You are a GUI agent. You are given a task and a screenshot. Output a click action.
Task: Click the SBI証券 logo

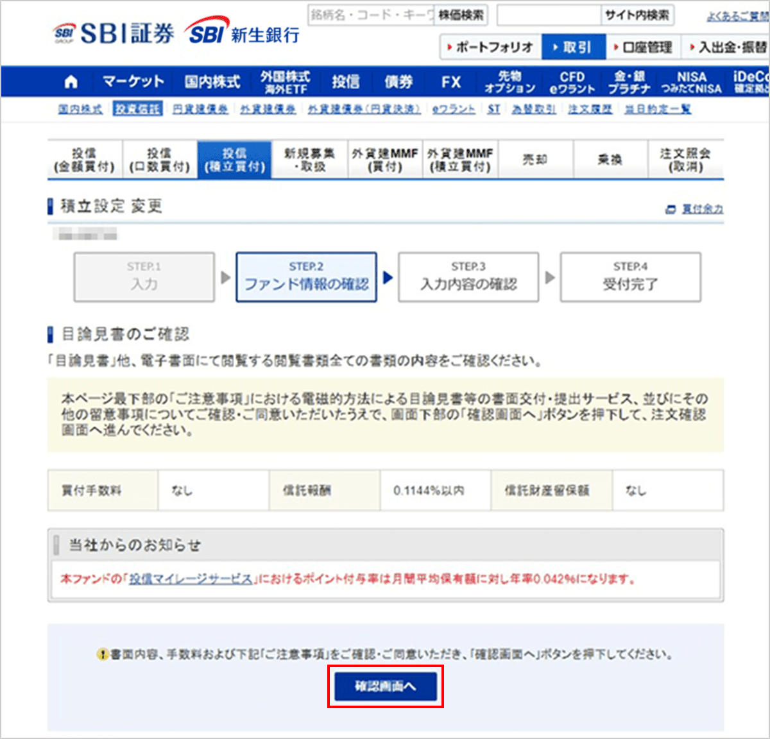coord(114,33)
